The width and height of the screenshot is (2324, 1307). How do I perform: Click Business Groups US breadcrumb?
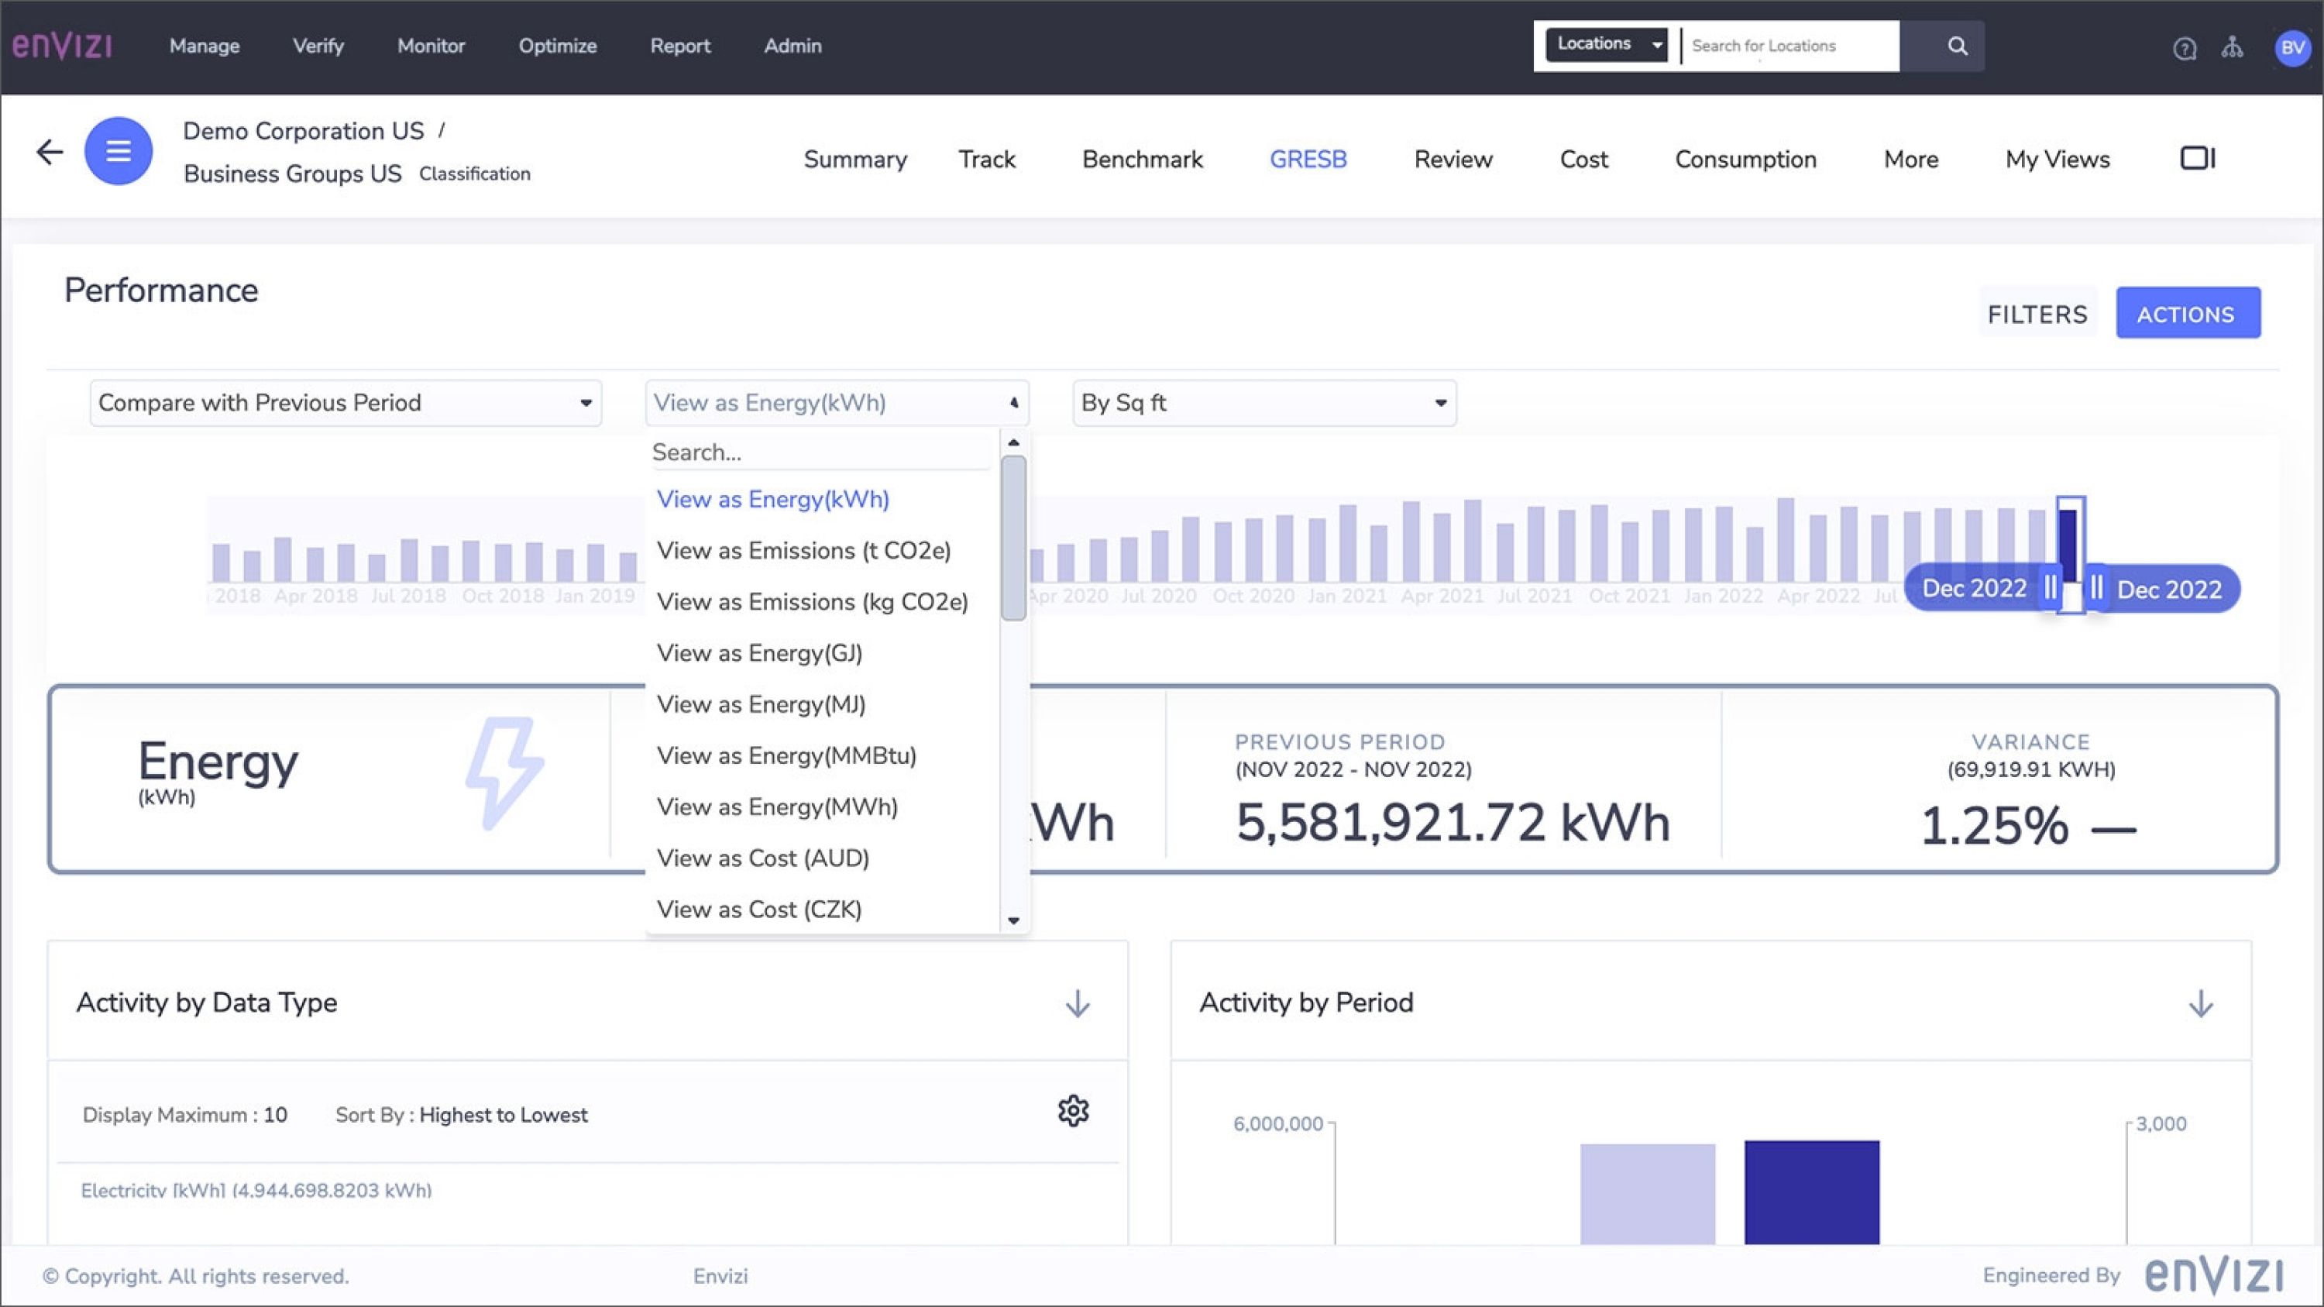point(292,174)
